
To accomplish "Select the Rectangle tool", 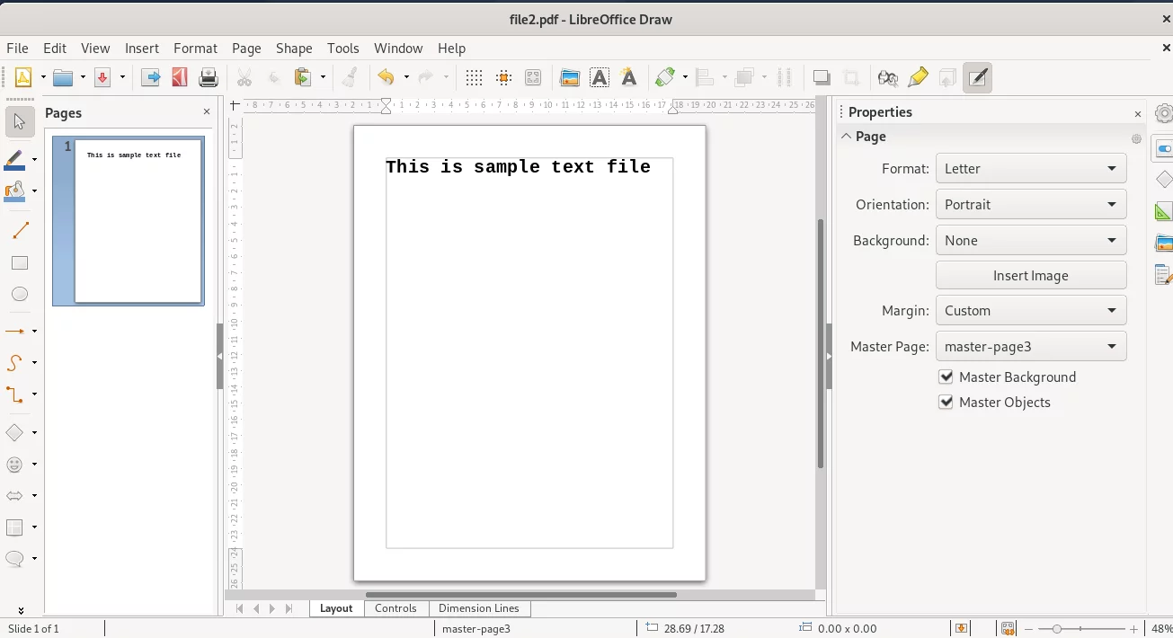I will click(20, 263).
